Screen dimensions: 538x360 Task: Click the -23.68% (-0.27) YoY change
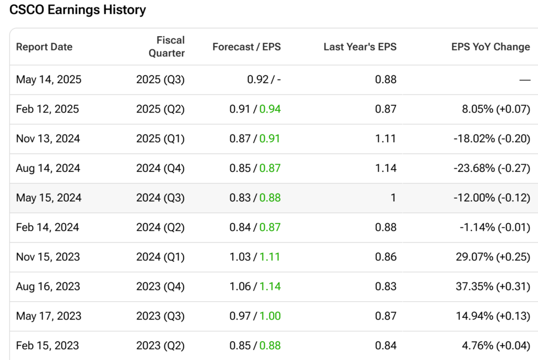tap(492, 168)
